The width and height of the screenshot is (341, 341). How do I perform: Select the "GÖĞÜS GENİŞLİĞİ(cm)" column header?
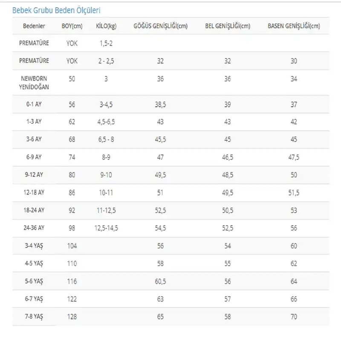tap(160, 26)
